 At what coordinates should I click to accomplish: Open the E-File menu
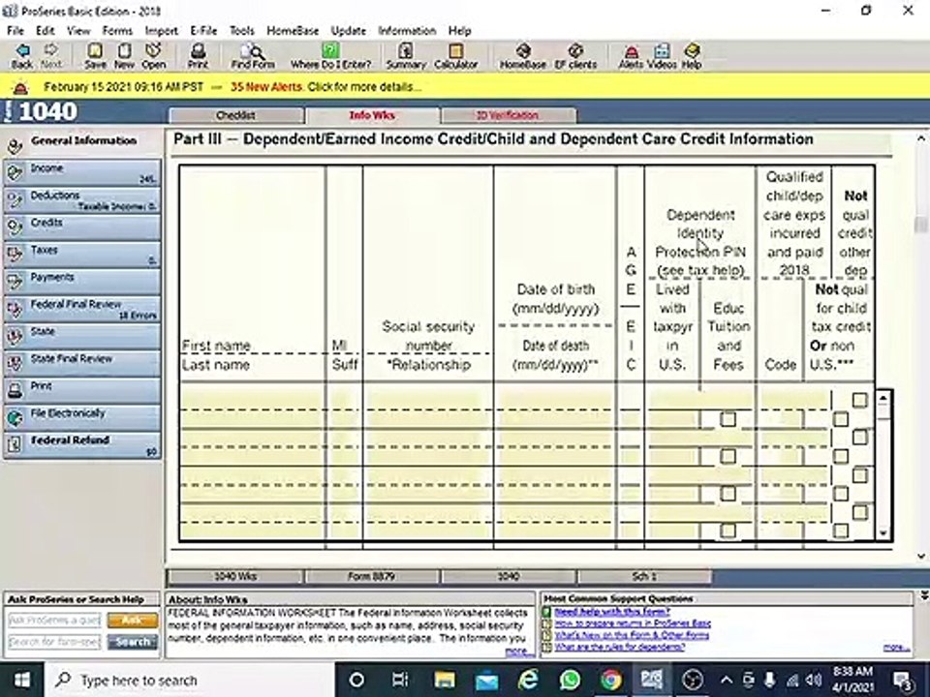pyautogui.click(x=203, y=31)
